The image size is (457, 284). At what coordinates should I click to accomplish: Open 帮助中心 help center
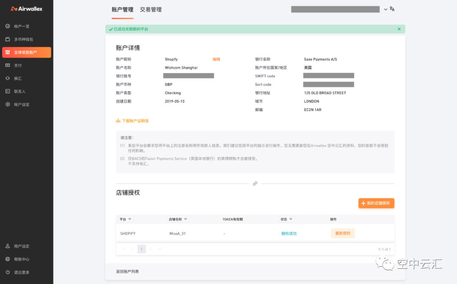coord(21,259)
